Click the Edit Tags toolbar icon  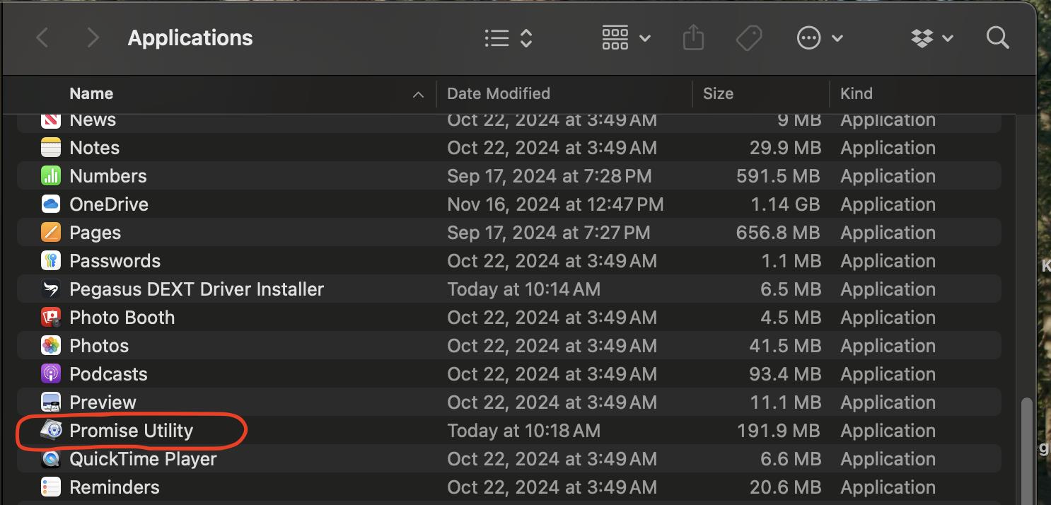pos(748,38)
